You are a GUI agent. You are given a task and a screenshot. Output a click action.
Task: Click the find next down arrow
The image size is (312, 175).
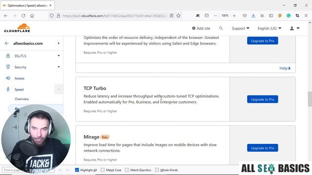coord(67,170)
